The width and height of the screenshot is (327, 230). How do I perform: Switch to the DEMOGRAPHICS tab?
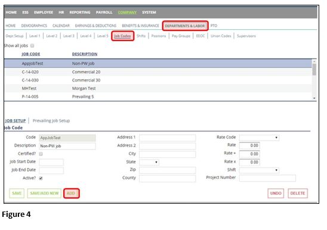34,26
